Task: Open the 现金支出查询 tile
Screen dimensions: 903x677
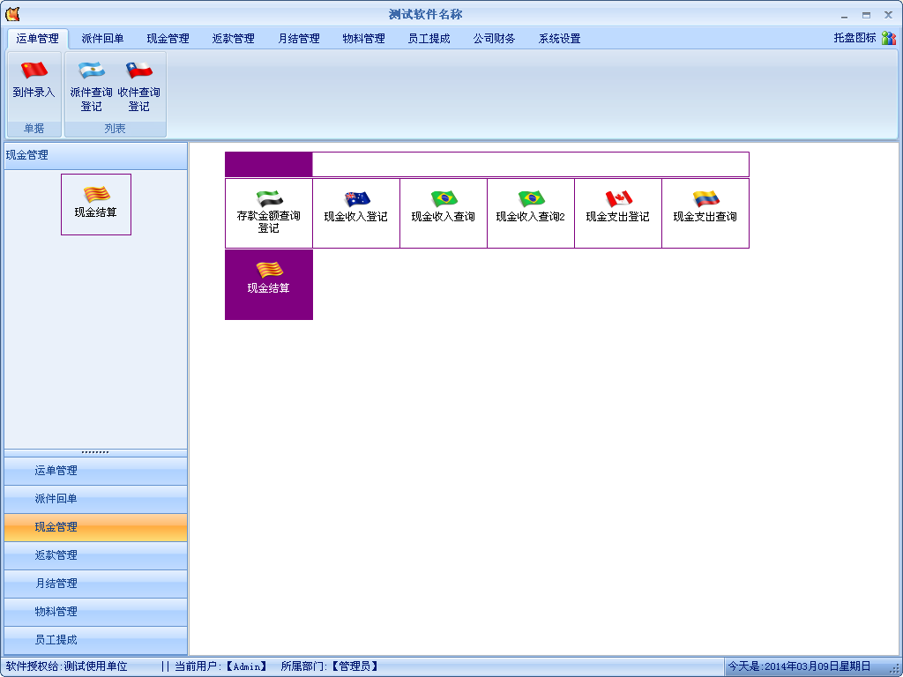Action: [x=705, y=213]
